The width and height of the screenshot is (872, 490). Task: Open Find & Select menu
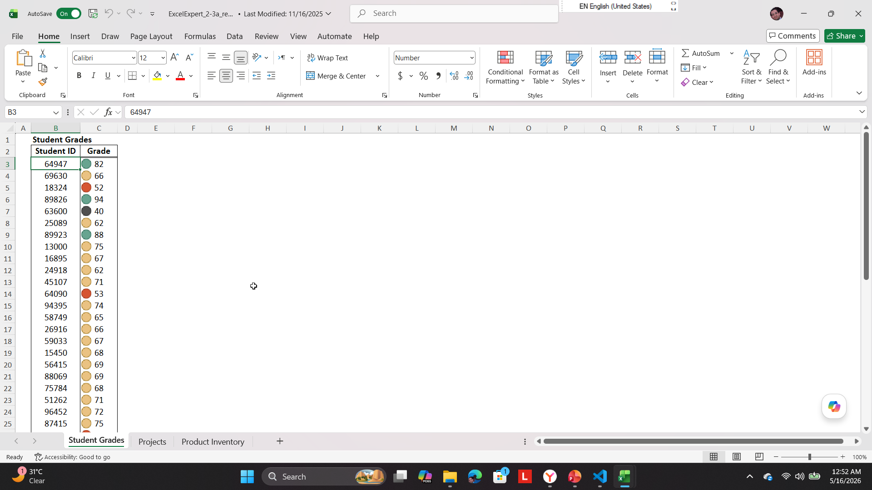click(778, 67)
